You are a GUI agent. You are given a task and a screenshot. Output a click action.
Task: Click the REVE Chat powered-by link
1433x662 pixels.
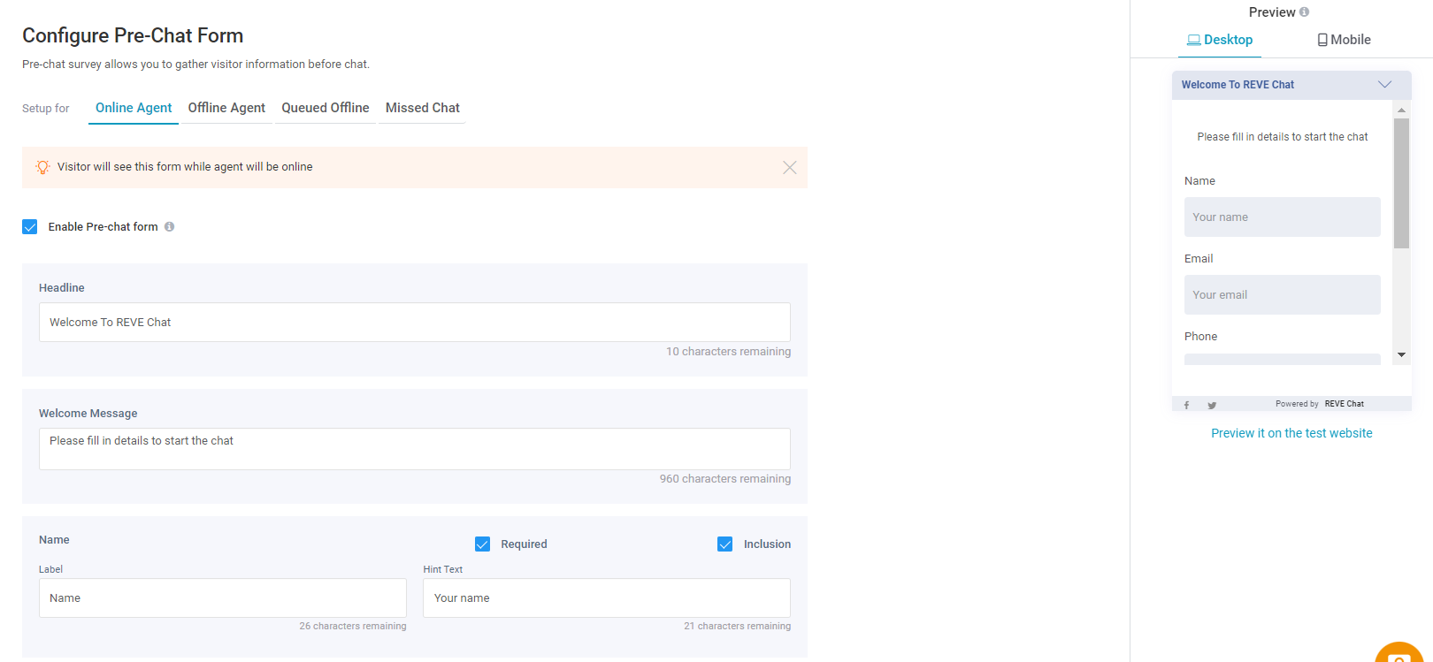click(1344, 404)
